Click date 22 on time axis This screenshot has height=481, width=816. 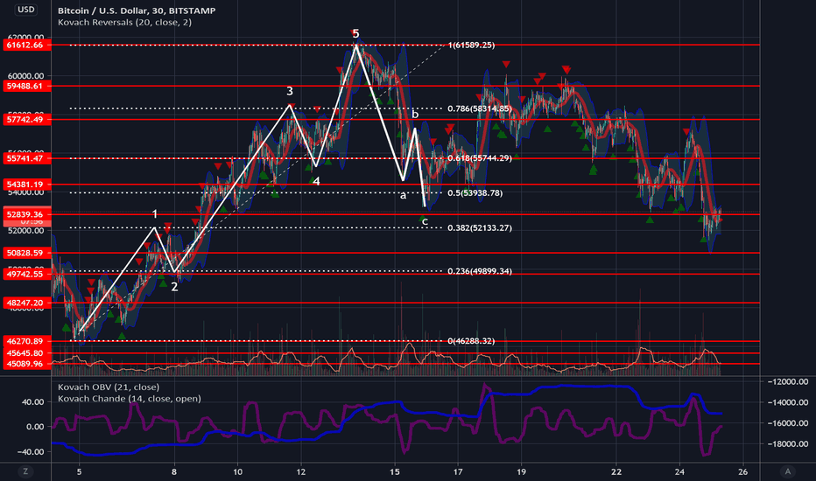[616, 472]
